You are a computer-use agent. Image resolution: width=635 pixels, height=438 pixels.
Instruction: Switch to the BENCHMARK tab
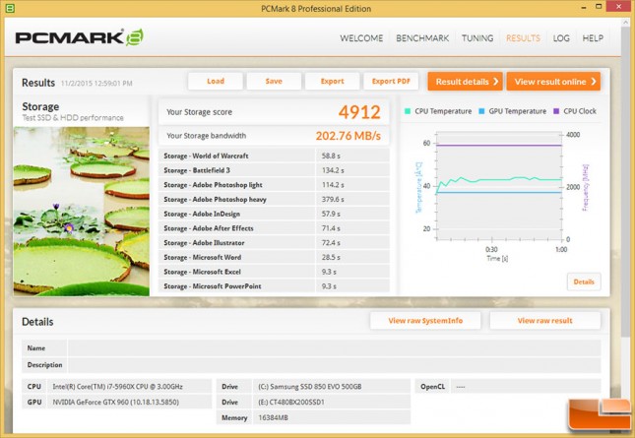click(x=422, y=38)
